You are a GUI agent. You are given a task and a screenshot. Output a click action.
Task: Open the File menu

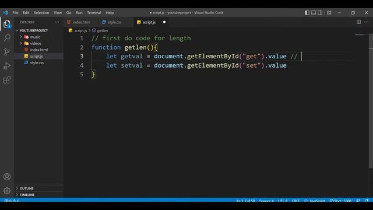[x=15, y=13]
